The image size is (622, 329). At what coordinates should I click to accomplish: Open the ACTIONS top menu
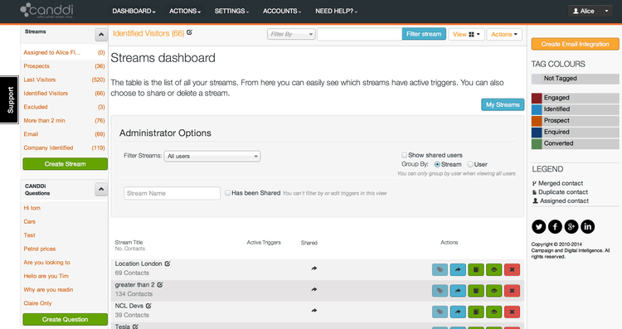pyautogui.click(x=185, y=11)
